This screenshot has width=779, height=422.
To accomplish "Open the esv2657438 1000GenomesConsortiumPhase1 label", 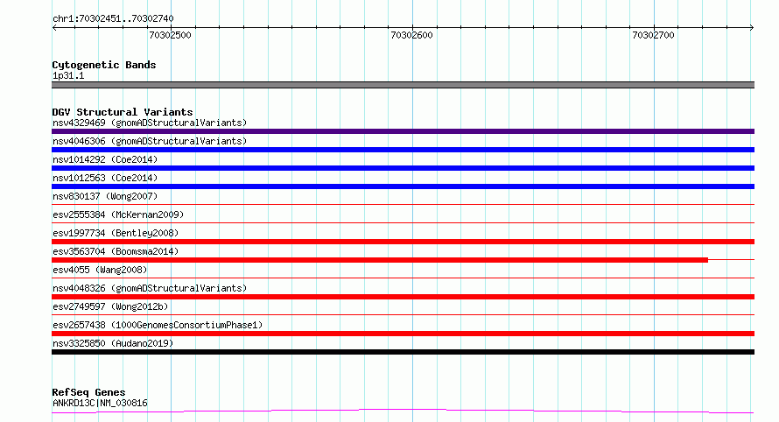I will (x=158, y=325).
